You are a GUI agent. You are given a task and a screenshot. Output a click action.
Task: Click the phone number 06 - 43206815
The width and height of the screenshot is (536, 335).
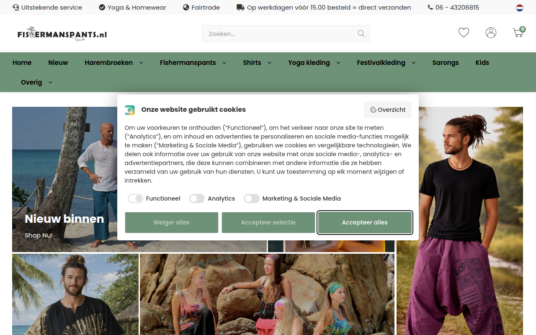click(457, 8)
